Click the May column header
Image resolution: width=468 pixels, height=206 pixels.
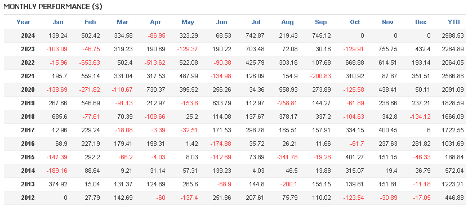[188, 22]
